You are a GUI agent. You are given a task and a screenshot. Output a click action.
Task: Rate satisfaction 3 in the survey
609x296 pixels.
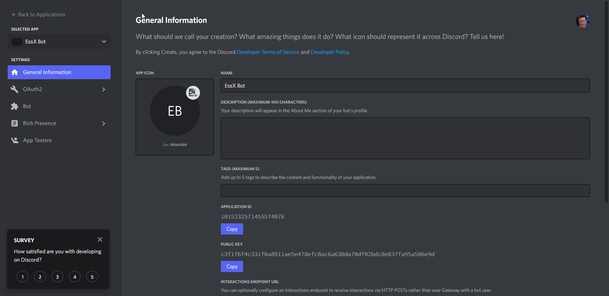point(57,277)
